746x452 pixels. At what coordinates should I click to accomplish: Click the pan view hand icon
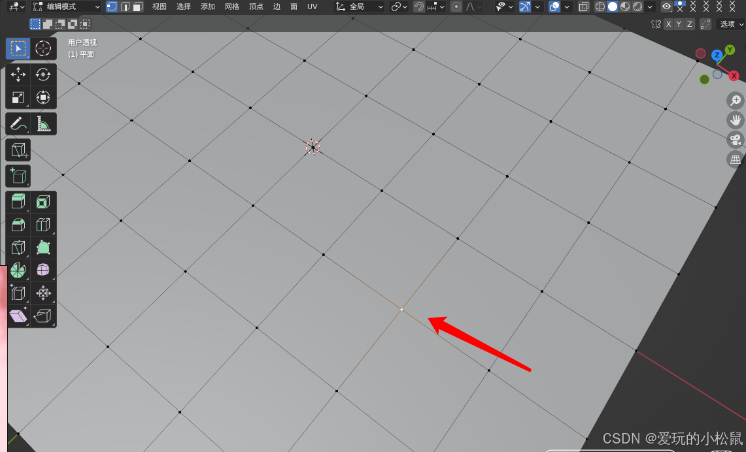click(x=736, y=120)
